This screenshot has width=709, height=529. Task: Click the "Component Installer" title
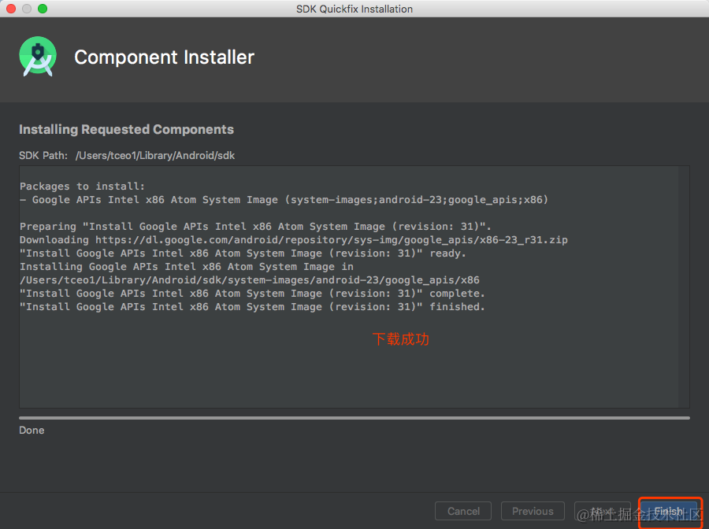(x=164, y=57)
